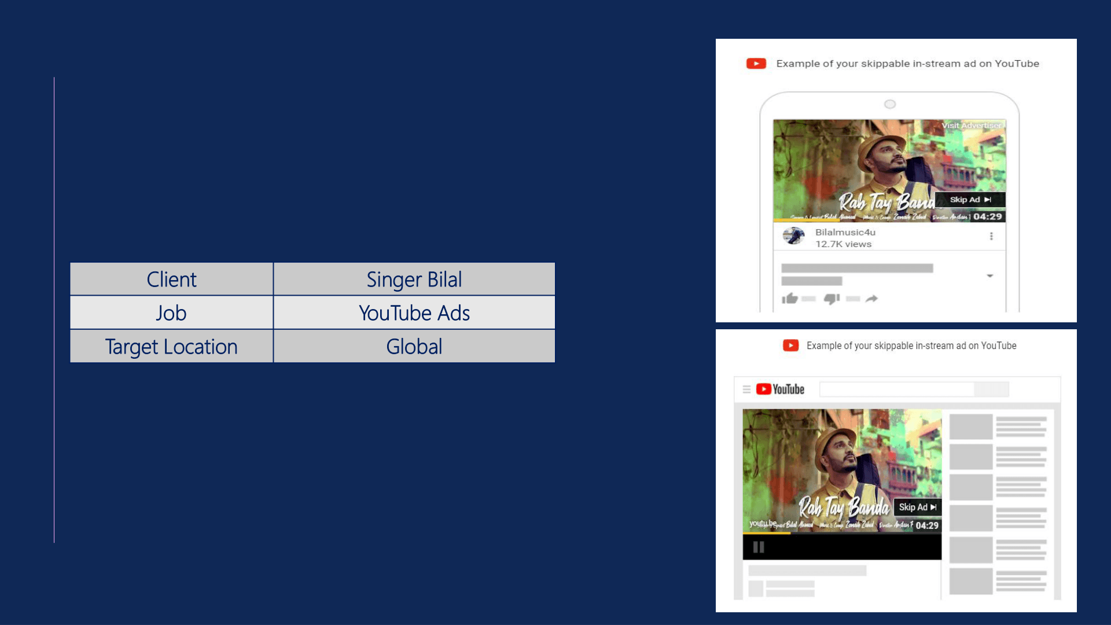1111x625 pixels.
Task: Expand the video description arrow on mobile
Action: 991,276
